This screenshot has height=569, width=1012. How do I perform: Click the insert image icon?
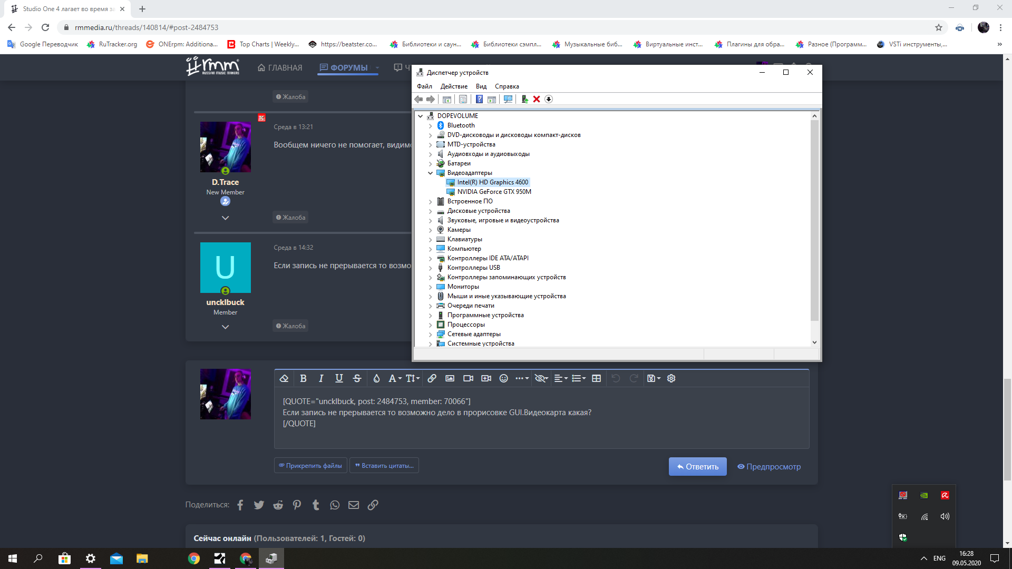(450, 378)
